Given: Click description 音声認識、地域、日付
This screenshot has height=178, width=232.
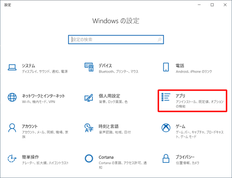Looking at the screenshot, I should pyautogui.click(x=115, y=132).
